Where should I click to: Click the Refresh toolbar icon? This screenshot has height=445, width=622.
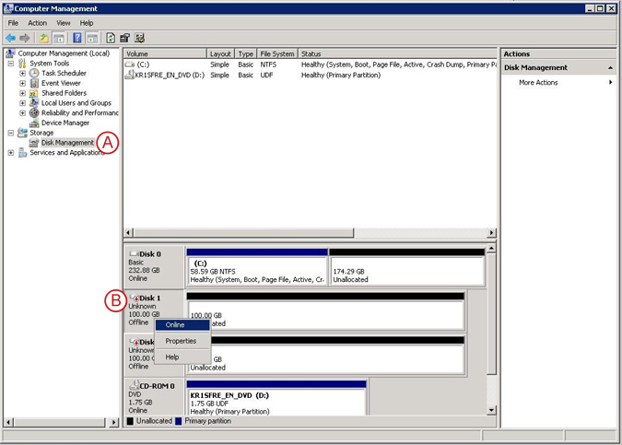click(x=111, y=38)
